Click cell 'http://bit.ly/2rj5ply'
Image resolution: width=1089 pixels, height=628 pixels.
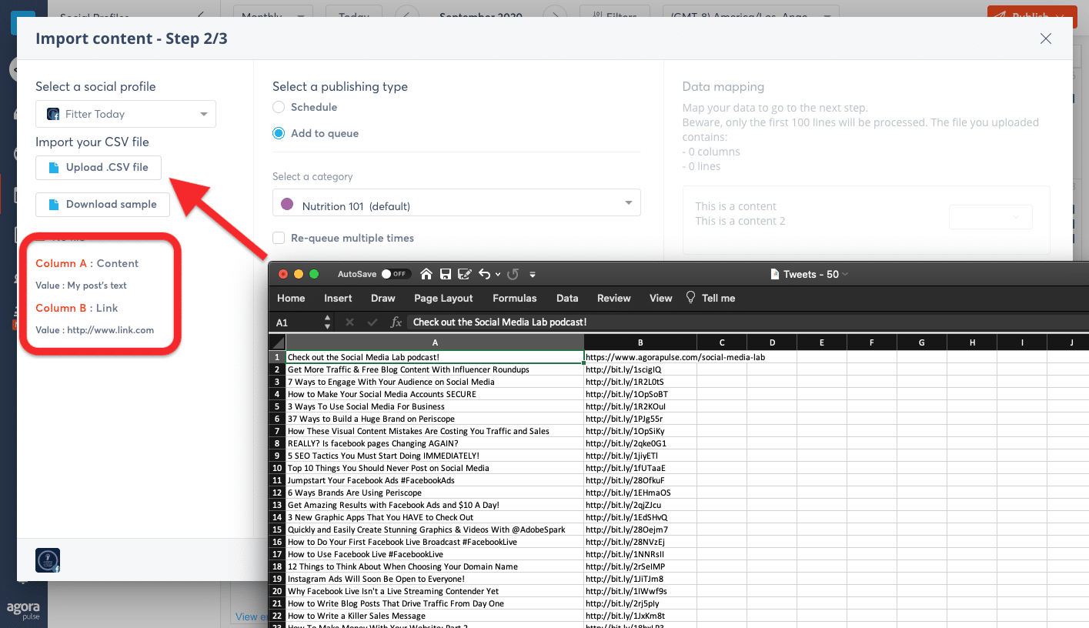click(x=640, y=603)
